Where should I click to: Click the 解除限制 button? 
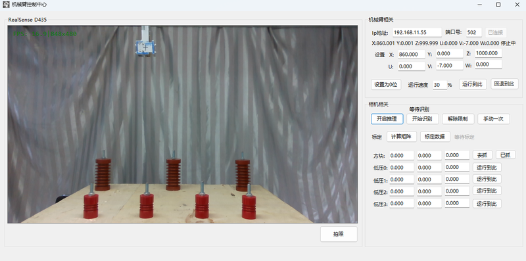point(458,119)
